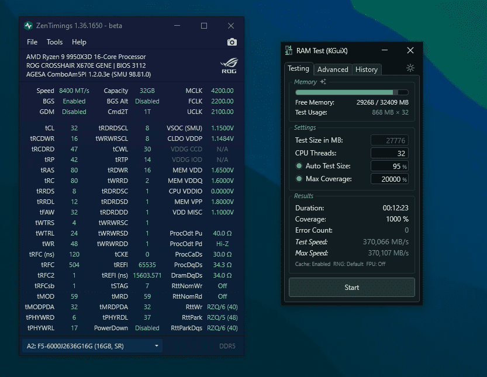Click the Memory sparkle icon in RAM Test
This screenshot has height=377, width=487.
[323, 82]
